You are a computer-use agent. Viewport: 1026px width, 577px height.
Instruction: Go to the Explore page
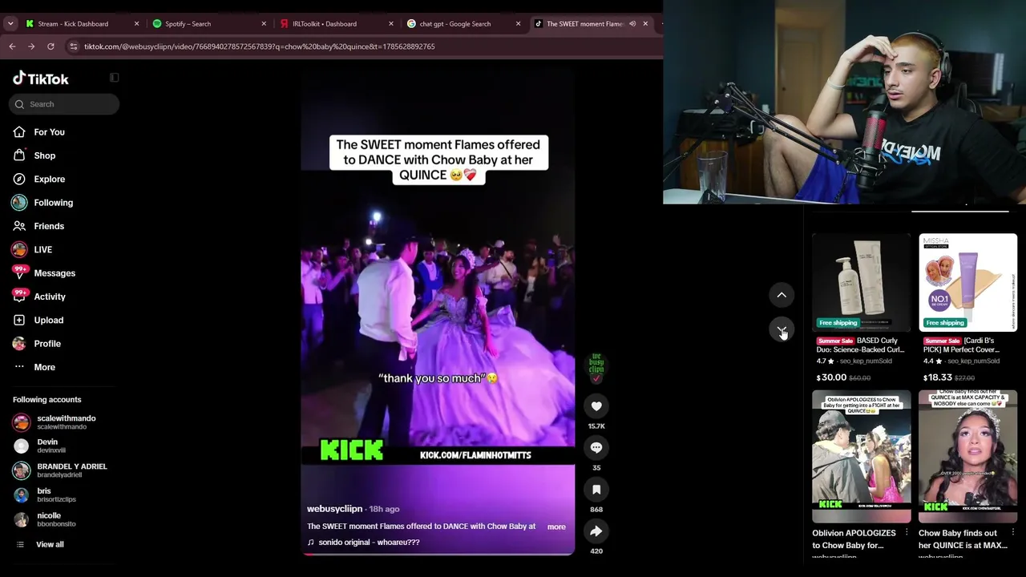tap(50, 180)
